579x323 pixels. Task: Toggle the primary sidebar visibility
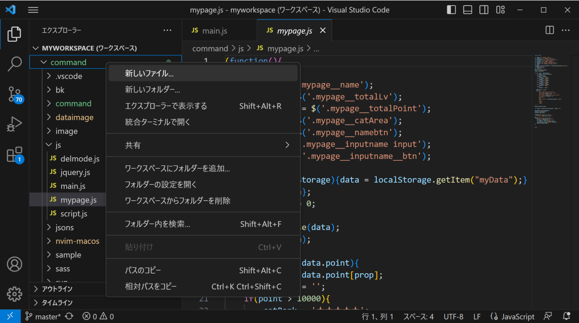click(451, 9)
